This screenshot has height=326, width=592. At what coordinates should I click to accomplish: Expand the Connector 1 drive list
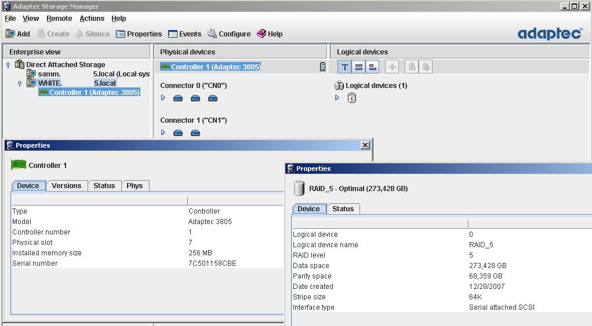pyautogui.click(x=163, y=132)
